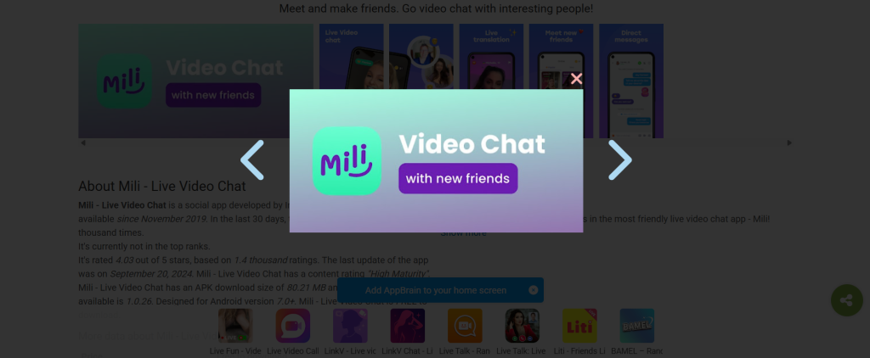
Task: Open the Live Talk: Live app icon
Action: [523, 326]
